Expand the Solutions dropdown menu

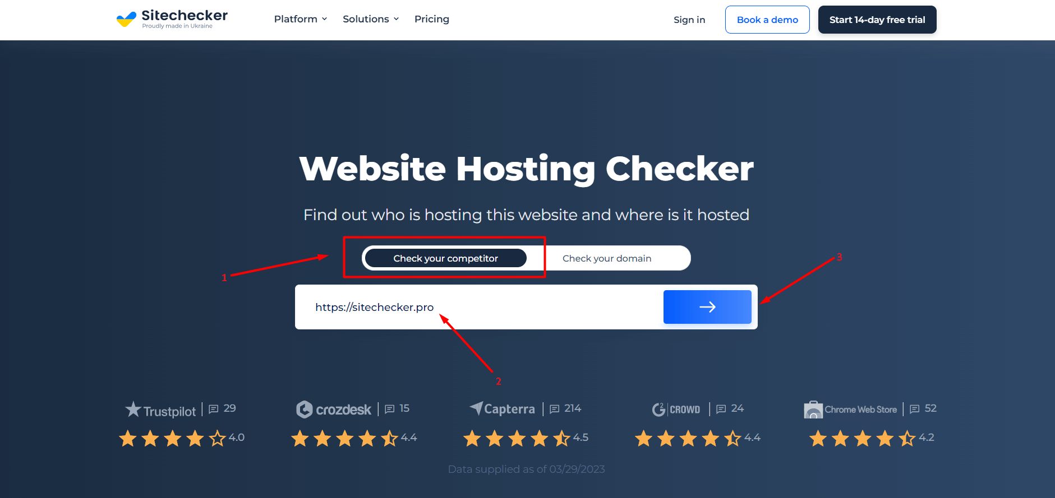[x=371, y=19]
